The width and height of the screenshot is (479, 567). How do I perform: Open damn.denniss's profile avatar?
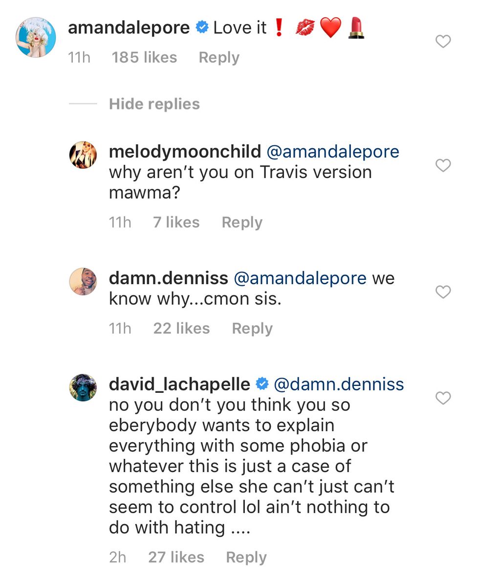click(83, 282)
